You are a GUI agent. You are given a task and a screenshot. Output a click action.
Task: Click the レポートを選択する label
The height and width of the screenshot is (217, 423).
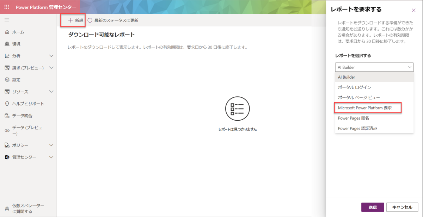click(x=353, y=56)
